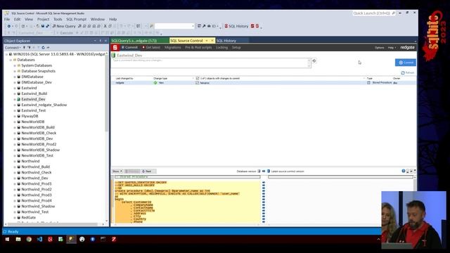Viewport: 450px width, 253px height.
Task: Close the SQL Source Control tab
Action: (x=212, y=41)
